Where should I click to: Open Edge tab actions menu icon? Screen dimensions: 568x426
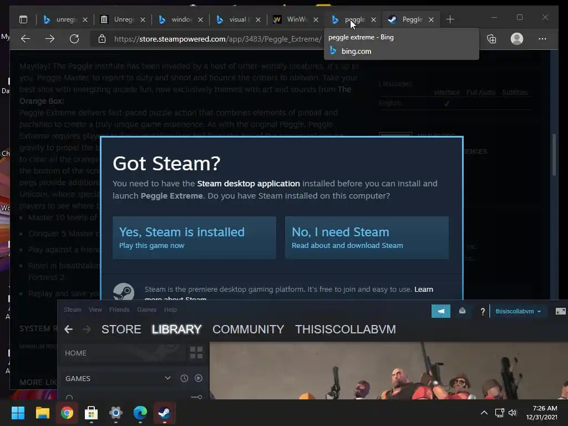coord(23,19)
